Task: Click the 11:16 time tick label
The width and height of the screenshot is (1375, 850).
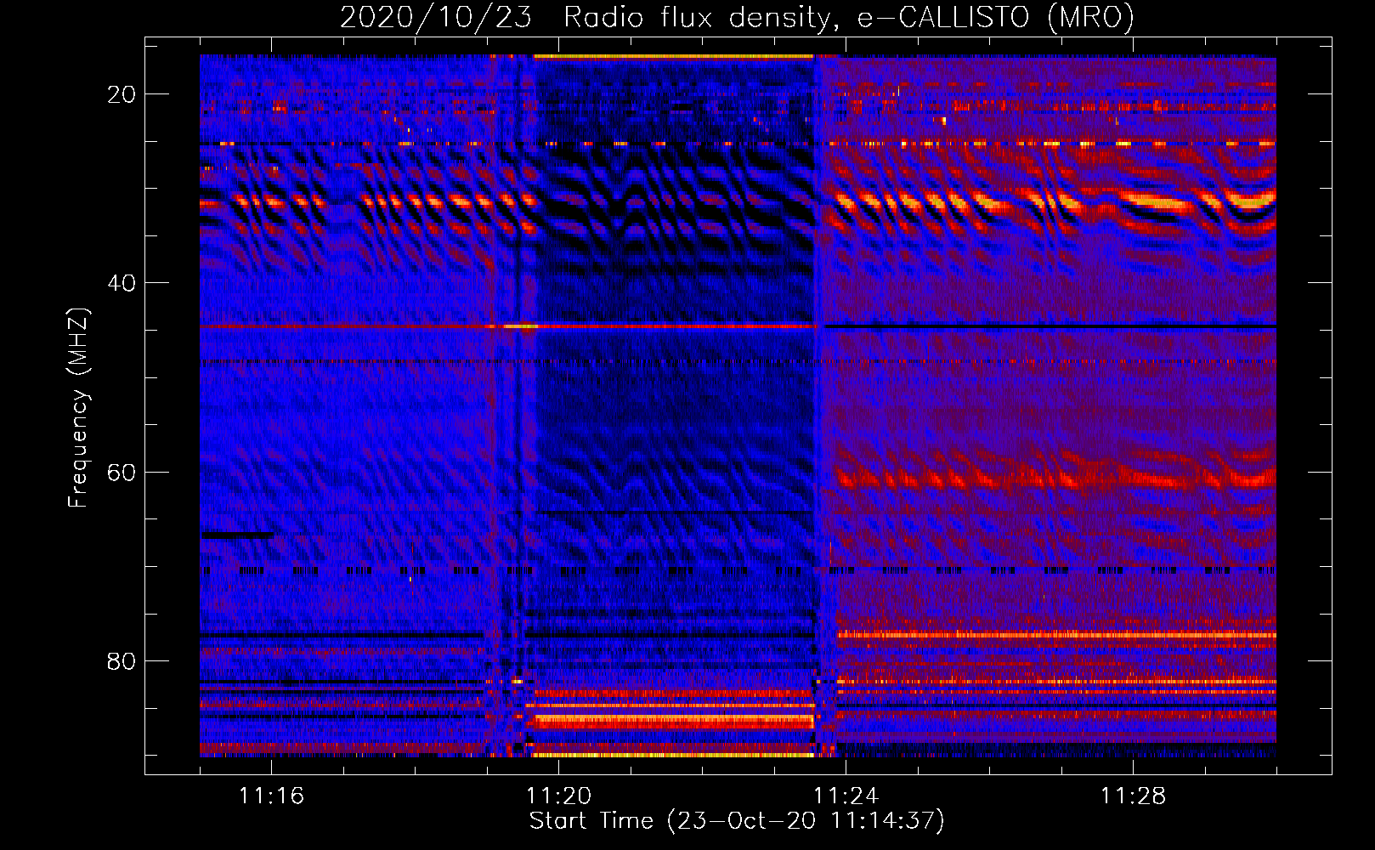Action: [x=271, y=796]
